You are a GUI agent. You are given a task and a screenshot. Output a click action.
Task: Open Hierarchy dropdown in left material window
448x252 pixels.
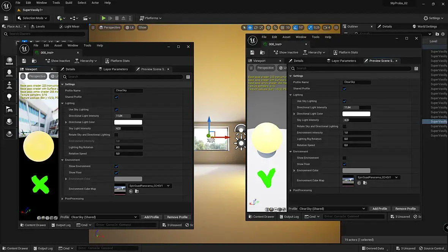click(x=86, y=61)
